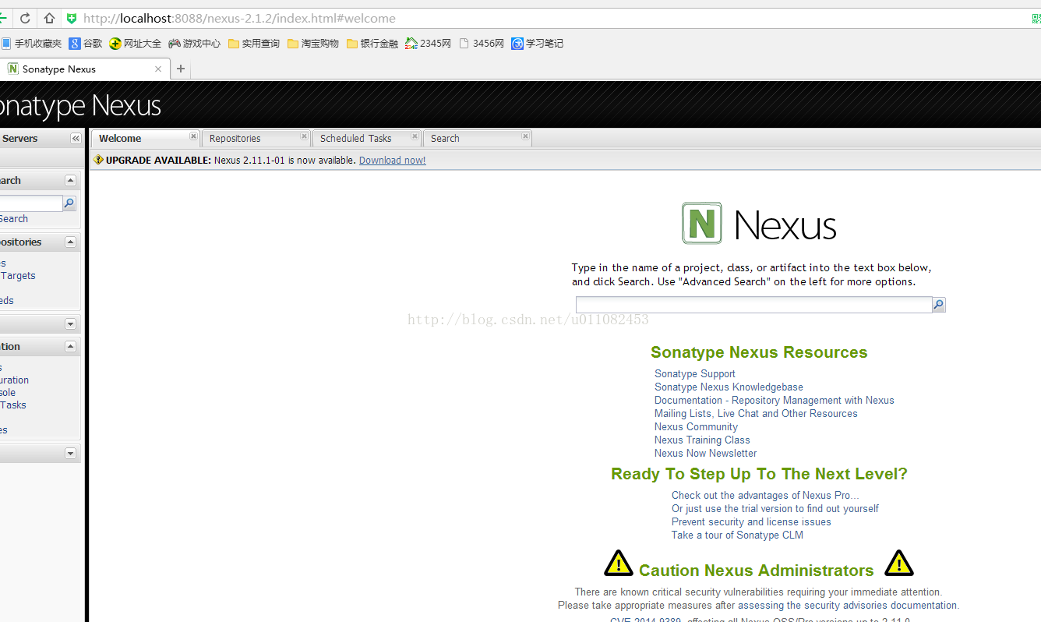Open Prevent security and license issues link
1041x622 pixels.
tap(751, 521)
